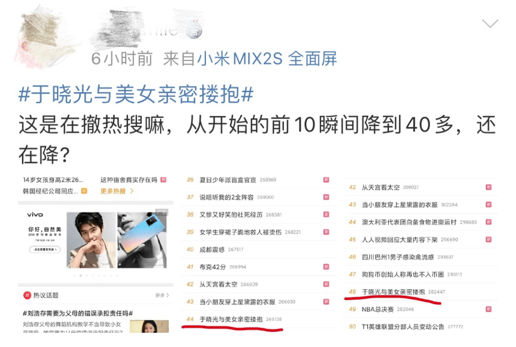Click the 新 badge on NBA总决赛 row
This screenshot has width=516, height=347.
point(489,309)
